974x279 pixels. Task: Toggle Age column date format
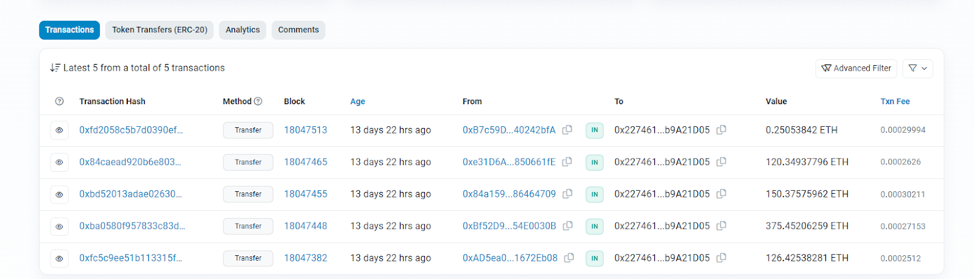coord(357,101)
